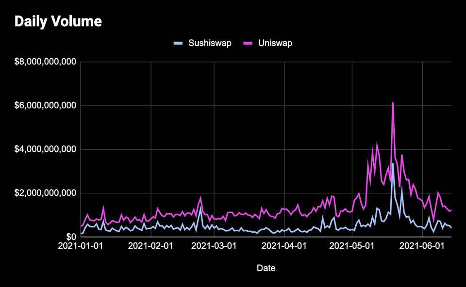This screenshot has width=466, height=287.
Task: Click the 2021-04-01 date label
Action: [x=284, y=246]
